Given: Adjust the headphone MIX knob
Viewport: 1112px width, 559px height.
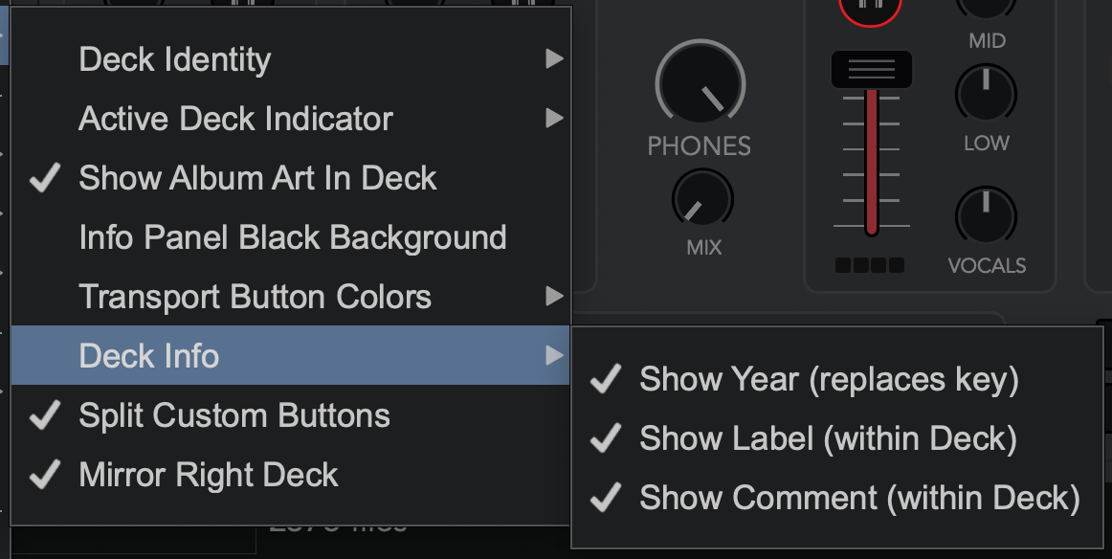Looking at the screenshot, I should [x=702, y=199].
